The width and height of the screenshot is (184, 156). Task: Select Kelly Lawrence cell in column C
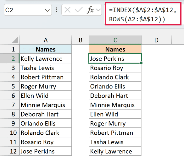115,151
